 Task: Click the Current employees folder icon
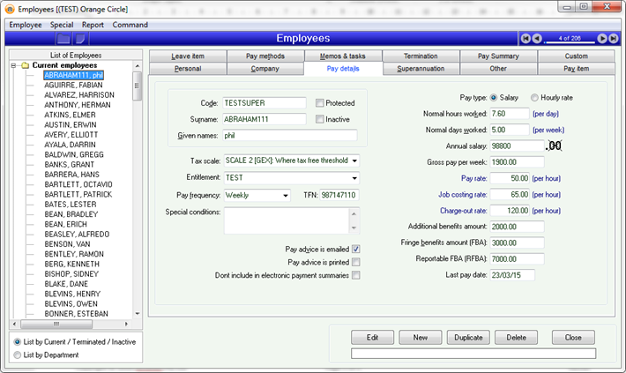click(x=26, y=65)
